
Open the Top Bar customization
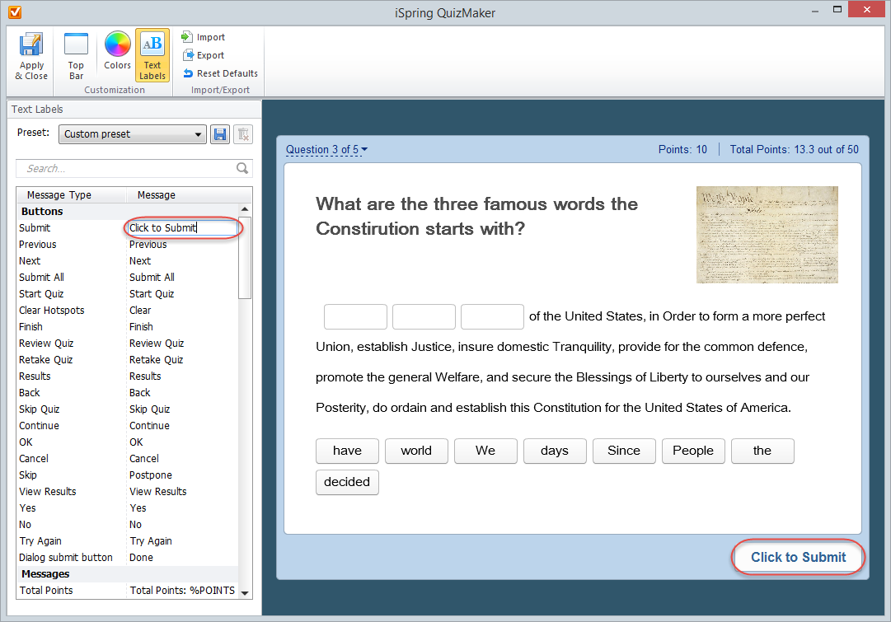click(x=76, y=55)
